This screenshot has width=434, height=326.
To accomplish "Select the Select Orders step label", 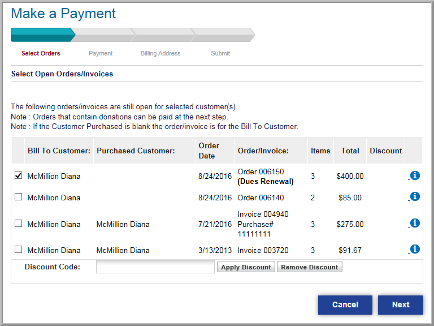I will tap(41, 53).
